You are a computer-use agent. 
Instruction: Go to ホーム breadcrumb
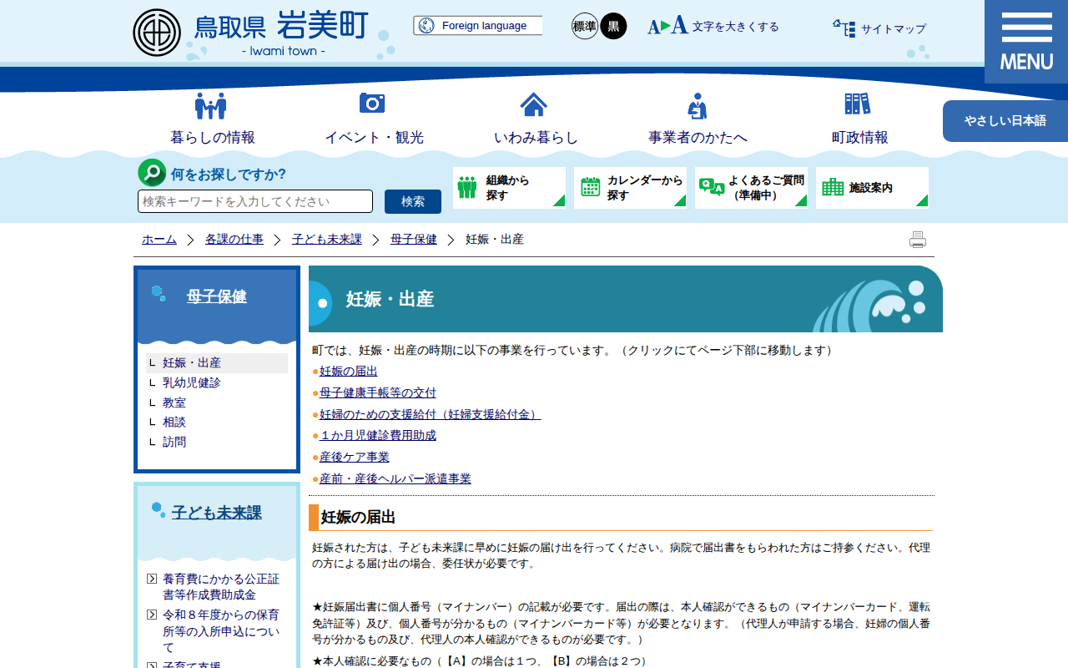(159, 240)
